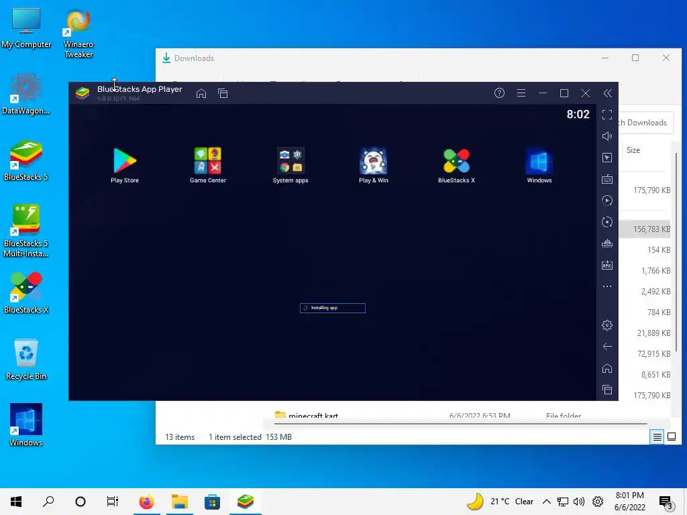The height and width of the screenshot is (515, 687).
Task: Open the multi-window tabs icon in title bar
Action: pos(223,93)
